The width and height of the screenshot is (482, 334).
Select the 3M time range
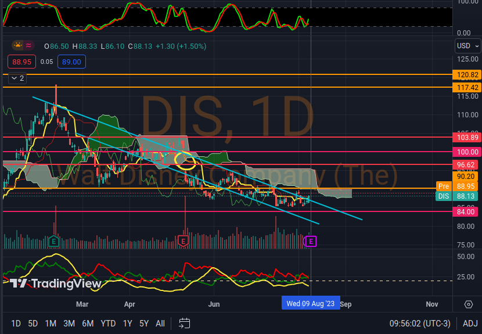[69, 324]
